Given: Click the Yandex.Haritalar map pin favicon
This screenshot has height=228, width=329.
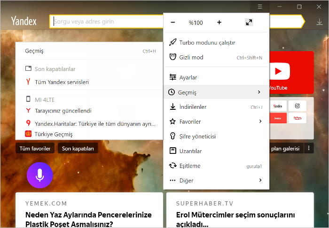Looking at the screenshot, I should [x=28, y=123].
